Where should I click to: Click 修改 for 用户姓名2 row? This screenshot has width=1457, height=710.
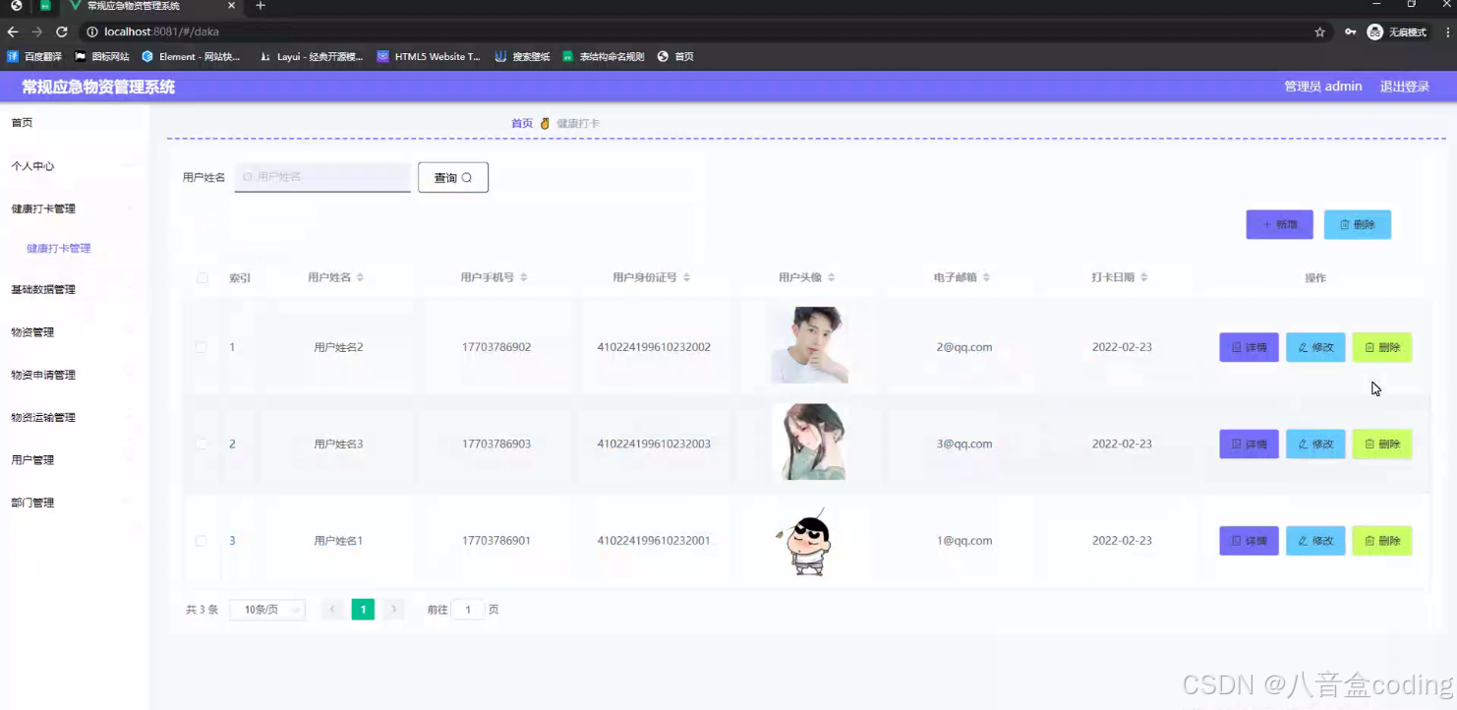[x=1315, y=347]
